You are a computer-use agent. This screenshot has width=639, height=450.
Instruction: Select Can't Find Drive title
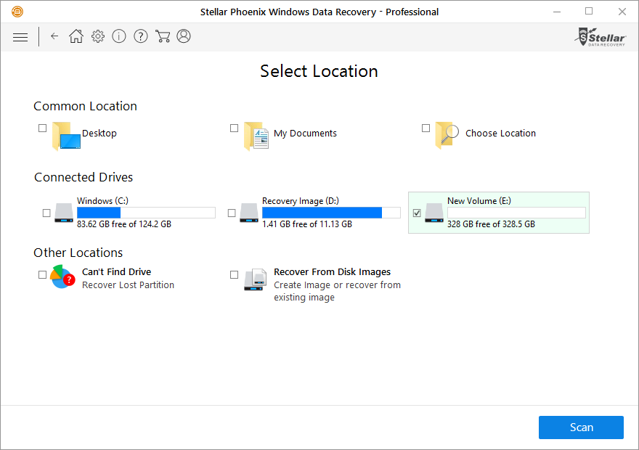coord(117,271)
